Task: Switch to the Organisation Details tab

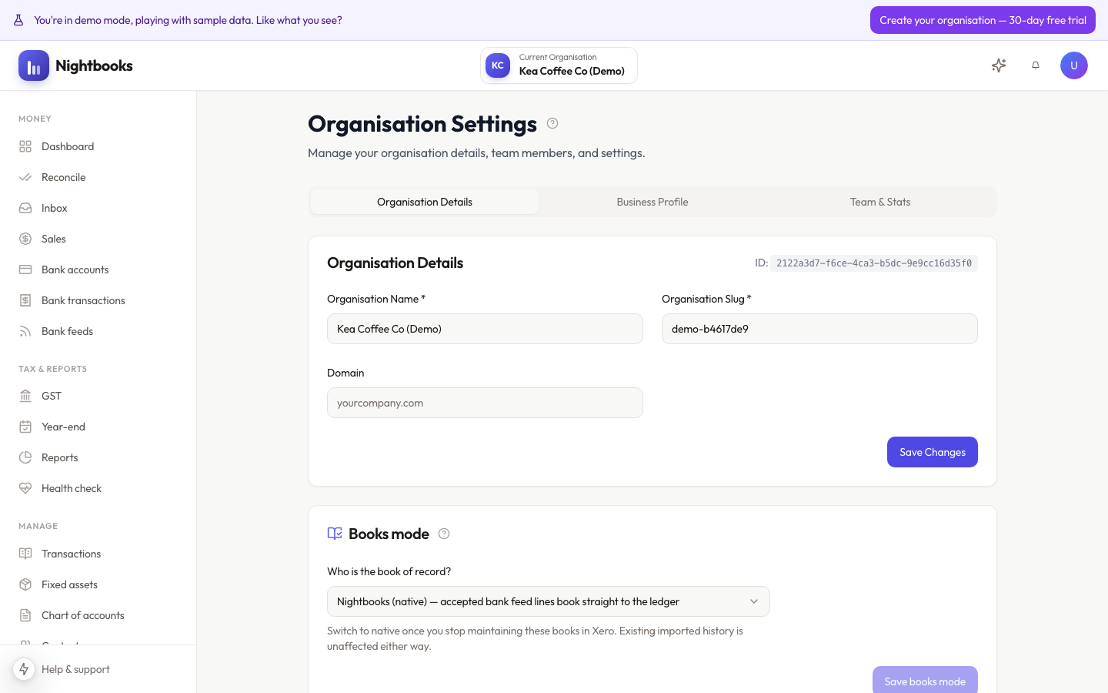Action: click(x=425, y=202)
